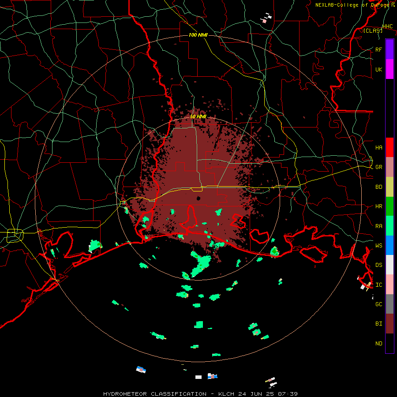Click the 'BD' legend label

[x=378, y=187]
